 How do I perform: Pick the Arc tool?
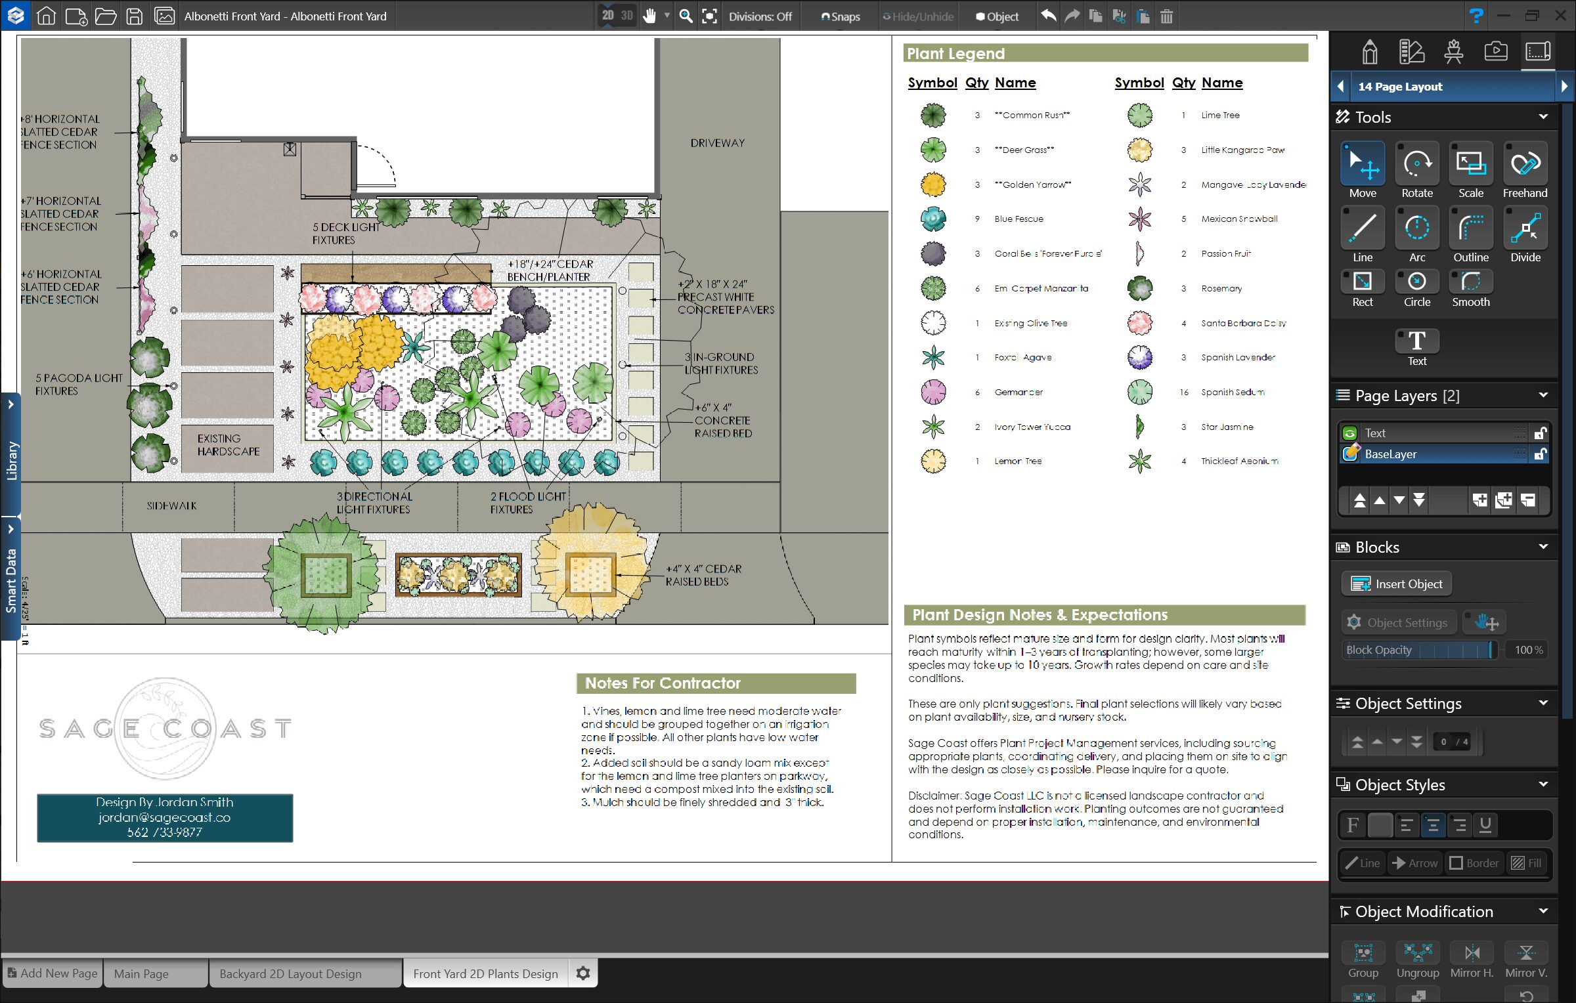tap(1417, 234)
